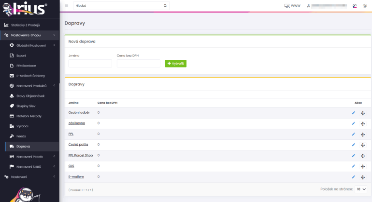
Task: Click move handle for GLS
Action: (x=363, y=166)
